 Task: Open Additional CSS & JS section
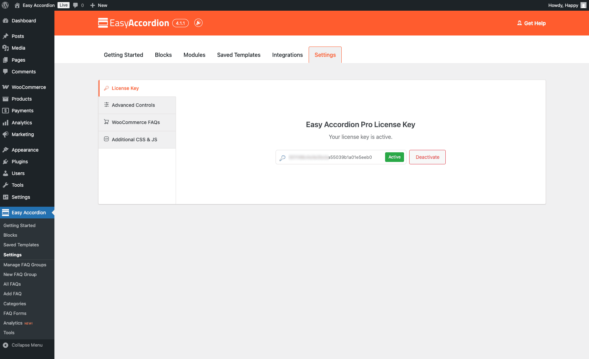click(137, 140)
